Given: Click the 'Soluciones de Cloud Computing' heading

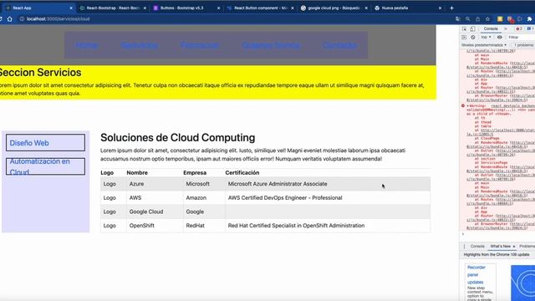Looking at the screenshot, I should tap(177, 137).
